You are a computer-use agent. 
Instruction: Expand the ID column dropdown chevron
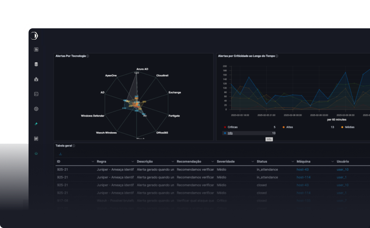point(93,162)
